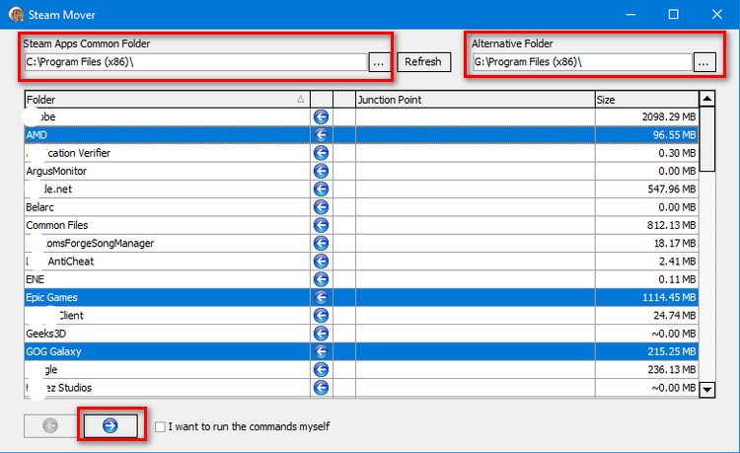Click the 2.41 MB size cell

coord(646,262)
